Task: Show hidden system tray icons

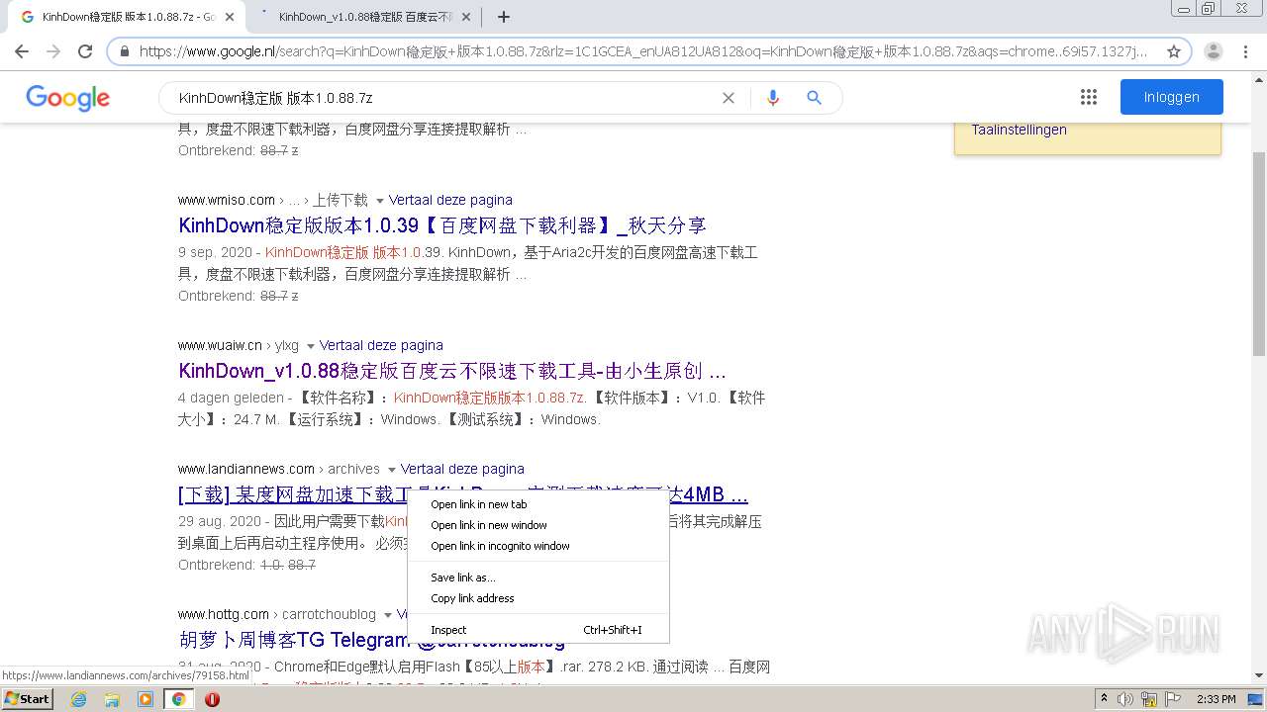Action: pos(1104,699)
